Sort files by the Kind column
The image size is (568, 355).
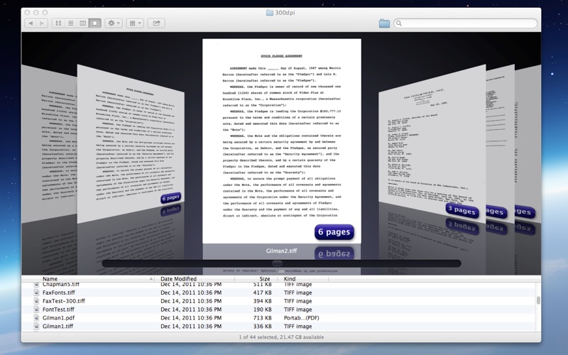305,279
